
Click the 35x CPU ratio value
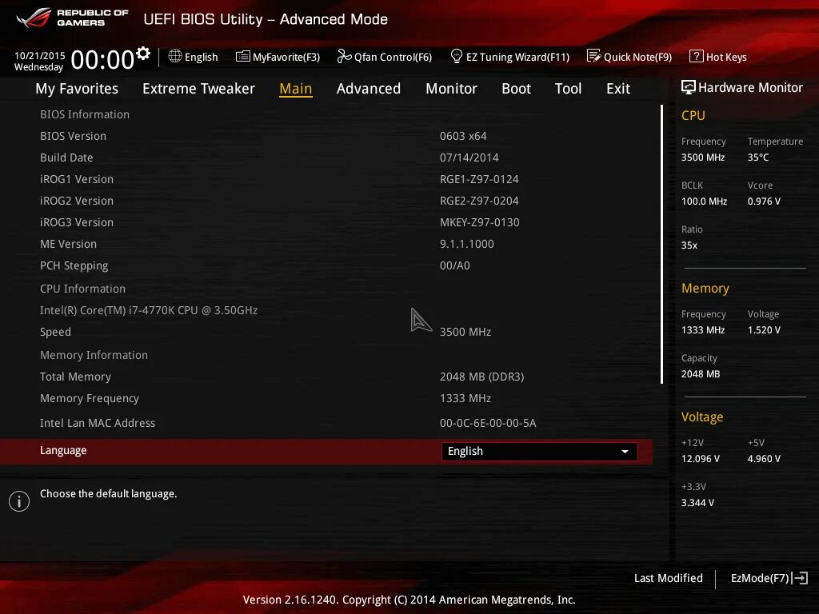689,245
